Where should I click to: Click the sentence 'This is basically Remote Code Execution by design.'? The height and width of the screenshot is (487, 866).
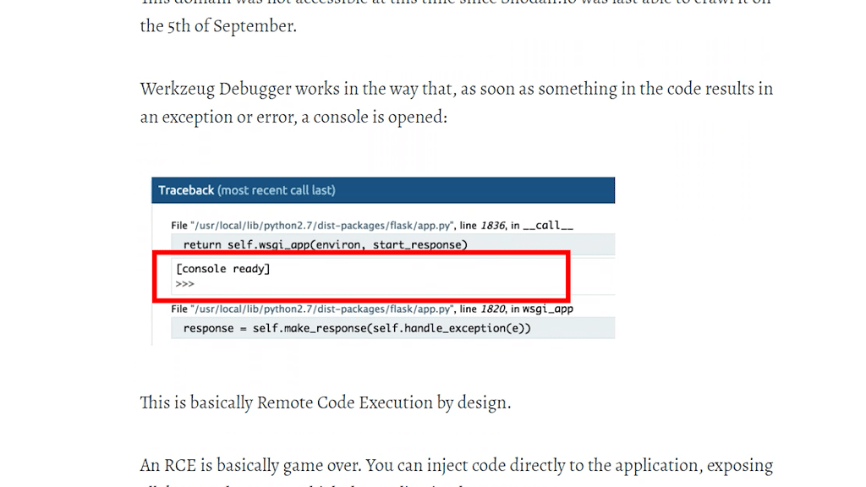(x=326, y=402)
